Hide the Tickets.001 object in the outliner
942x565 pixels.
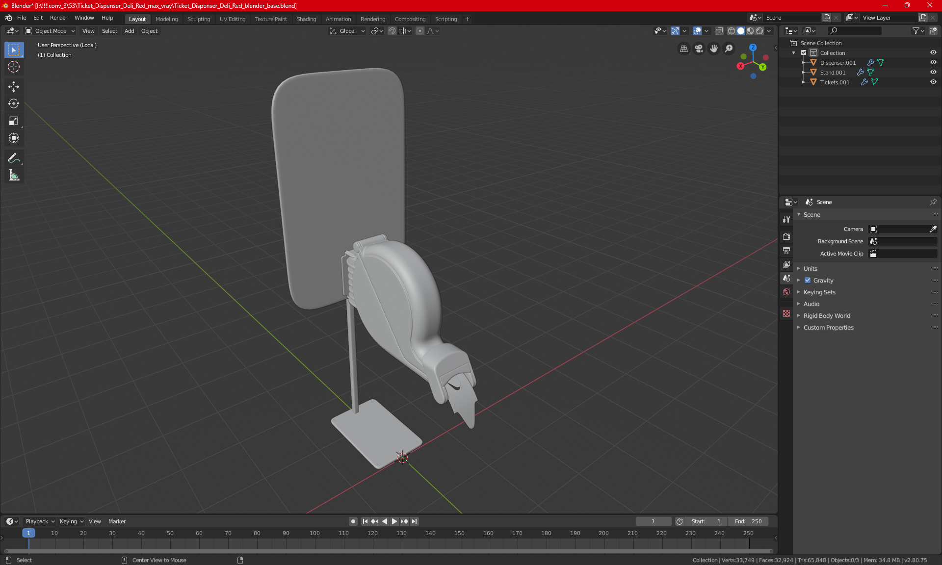[x=933, y=82]
